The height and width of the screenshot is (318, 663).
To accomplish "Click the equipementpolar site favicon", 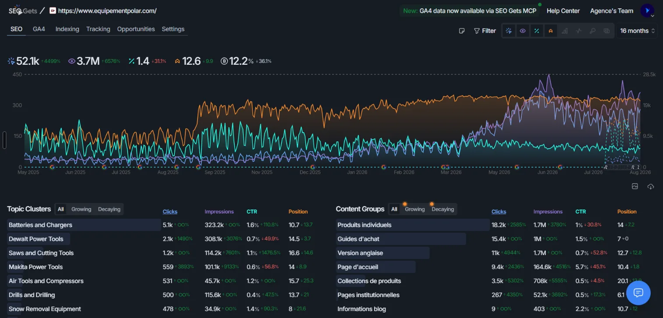I will (x=53, y=10).
